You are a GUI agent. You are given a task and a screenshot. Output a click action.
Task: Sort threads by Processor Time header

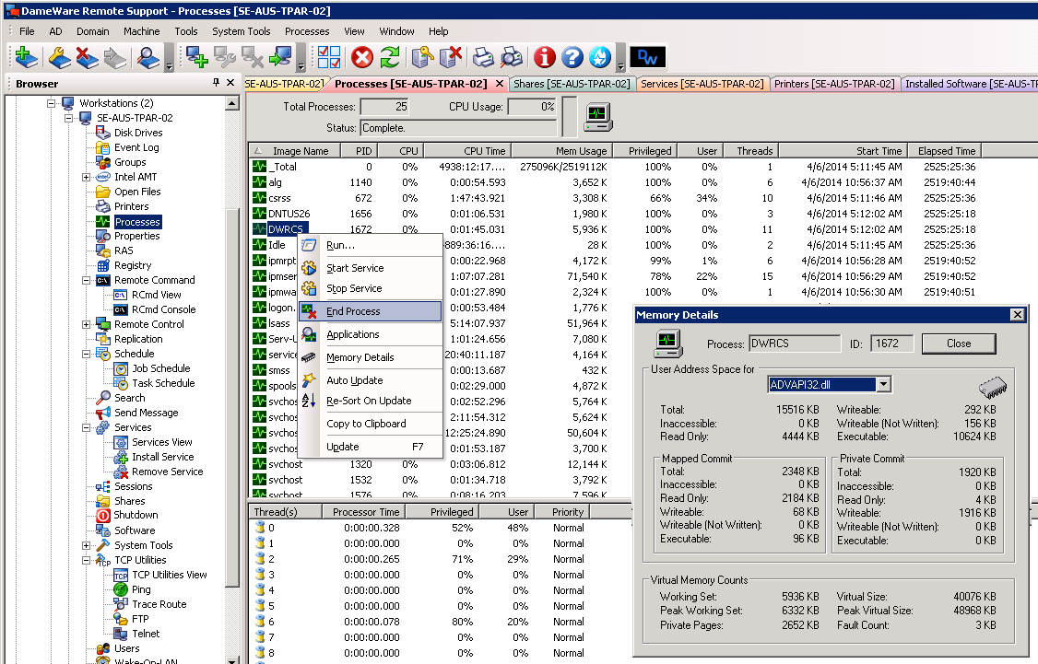pos(363,512)
